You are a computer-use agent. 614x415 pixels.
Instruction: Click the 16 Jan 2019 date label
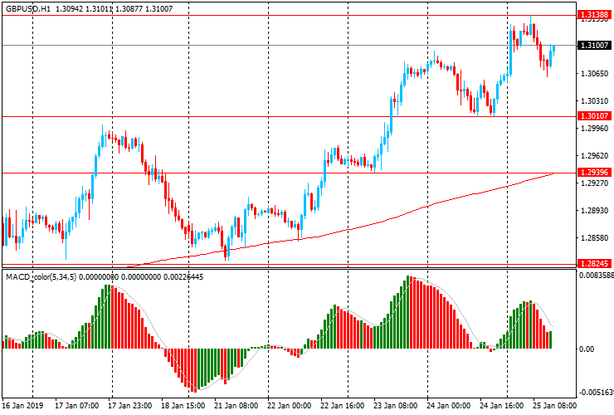(22, 405)
